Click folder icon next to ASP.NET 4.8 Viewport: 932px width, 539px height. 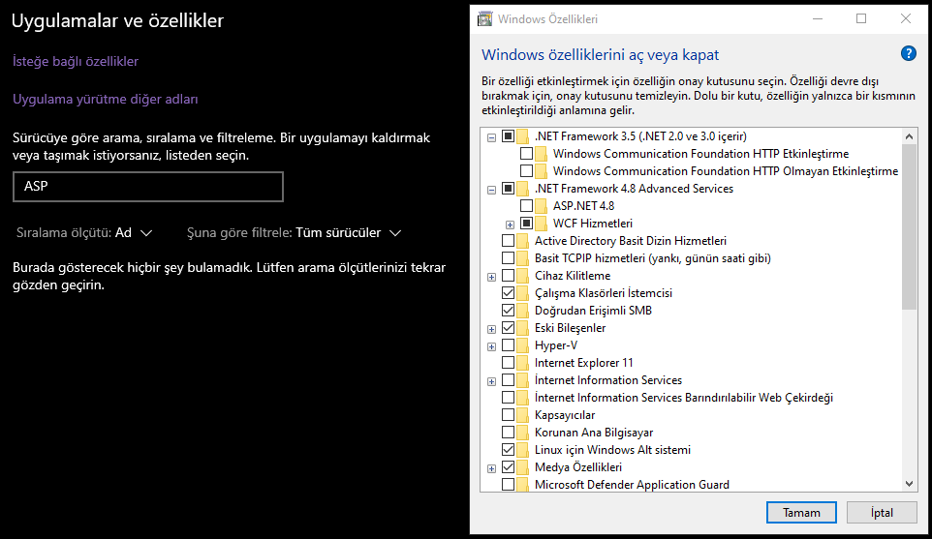pos(541,206)
